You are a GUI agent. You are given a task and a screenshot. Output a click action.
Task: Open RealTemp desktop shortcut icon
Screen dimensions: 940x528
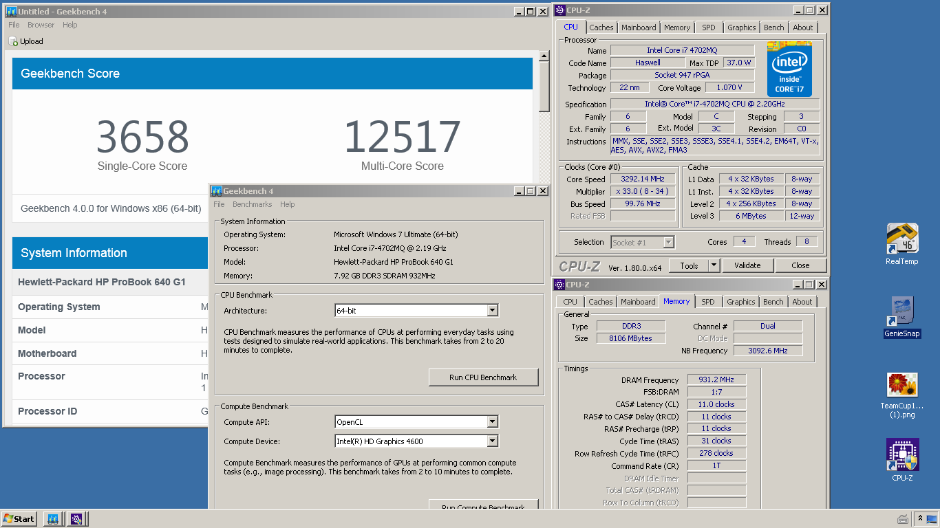tap(902, 239)
